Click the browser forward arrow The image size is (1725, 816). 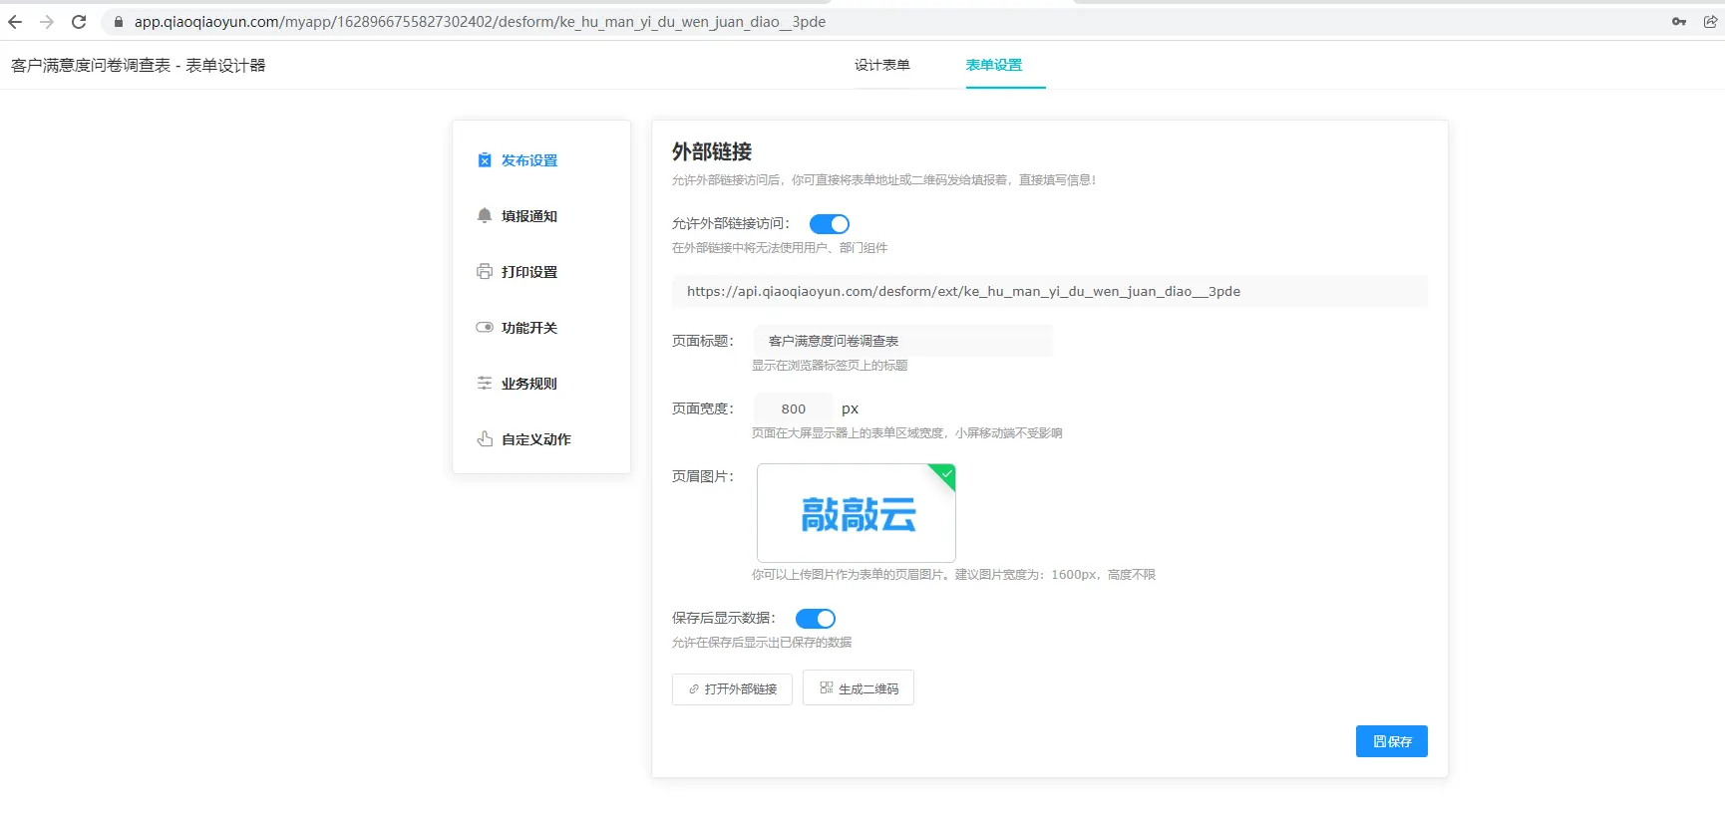coord(47,22)
